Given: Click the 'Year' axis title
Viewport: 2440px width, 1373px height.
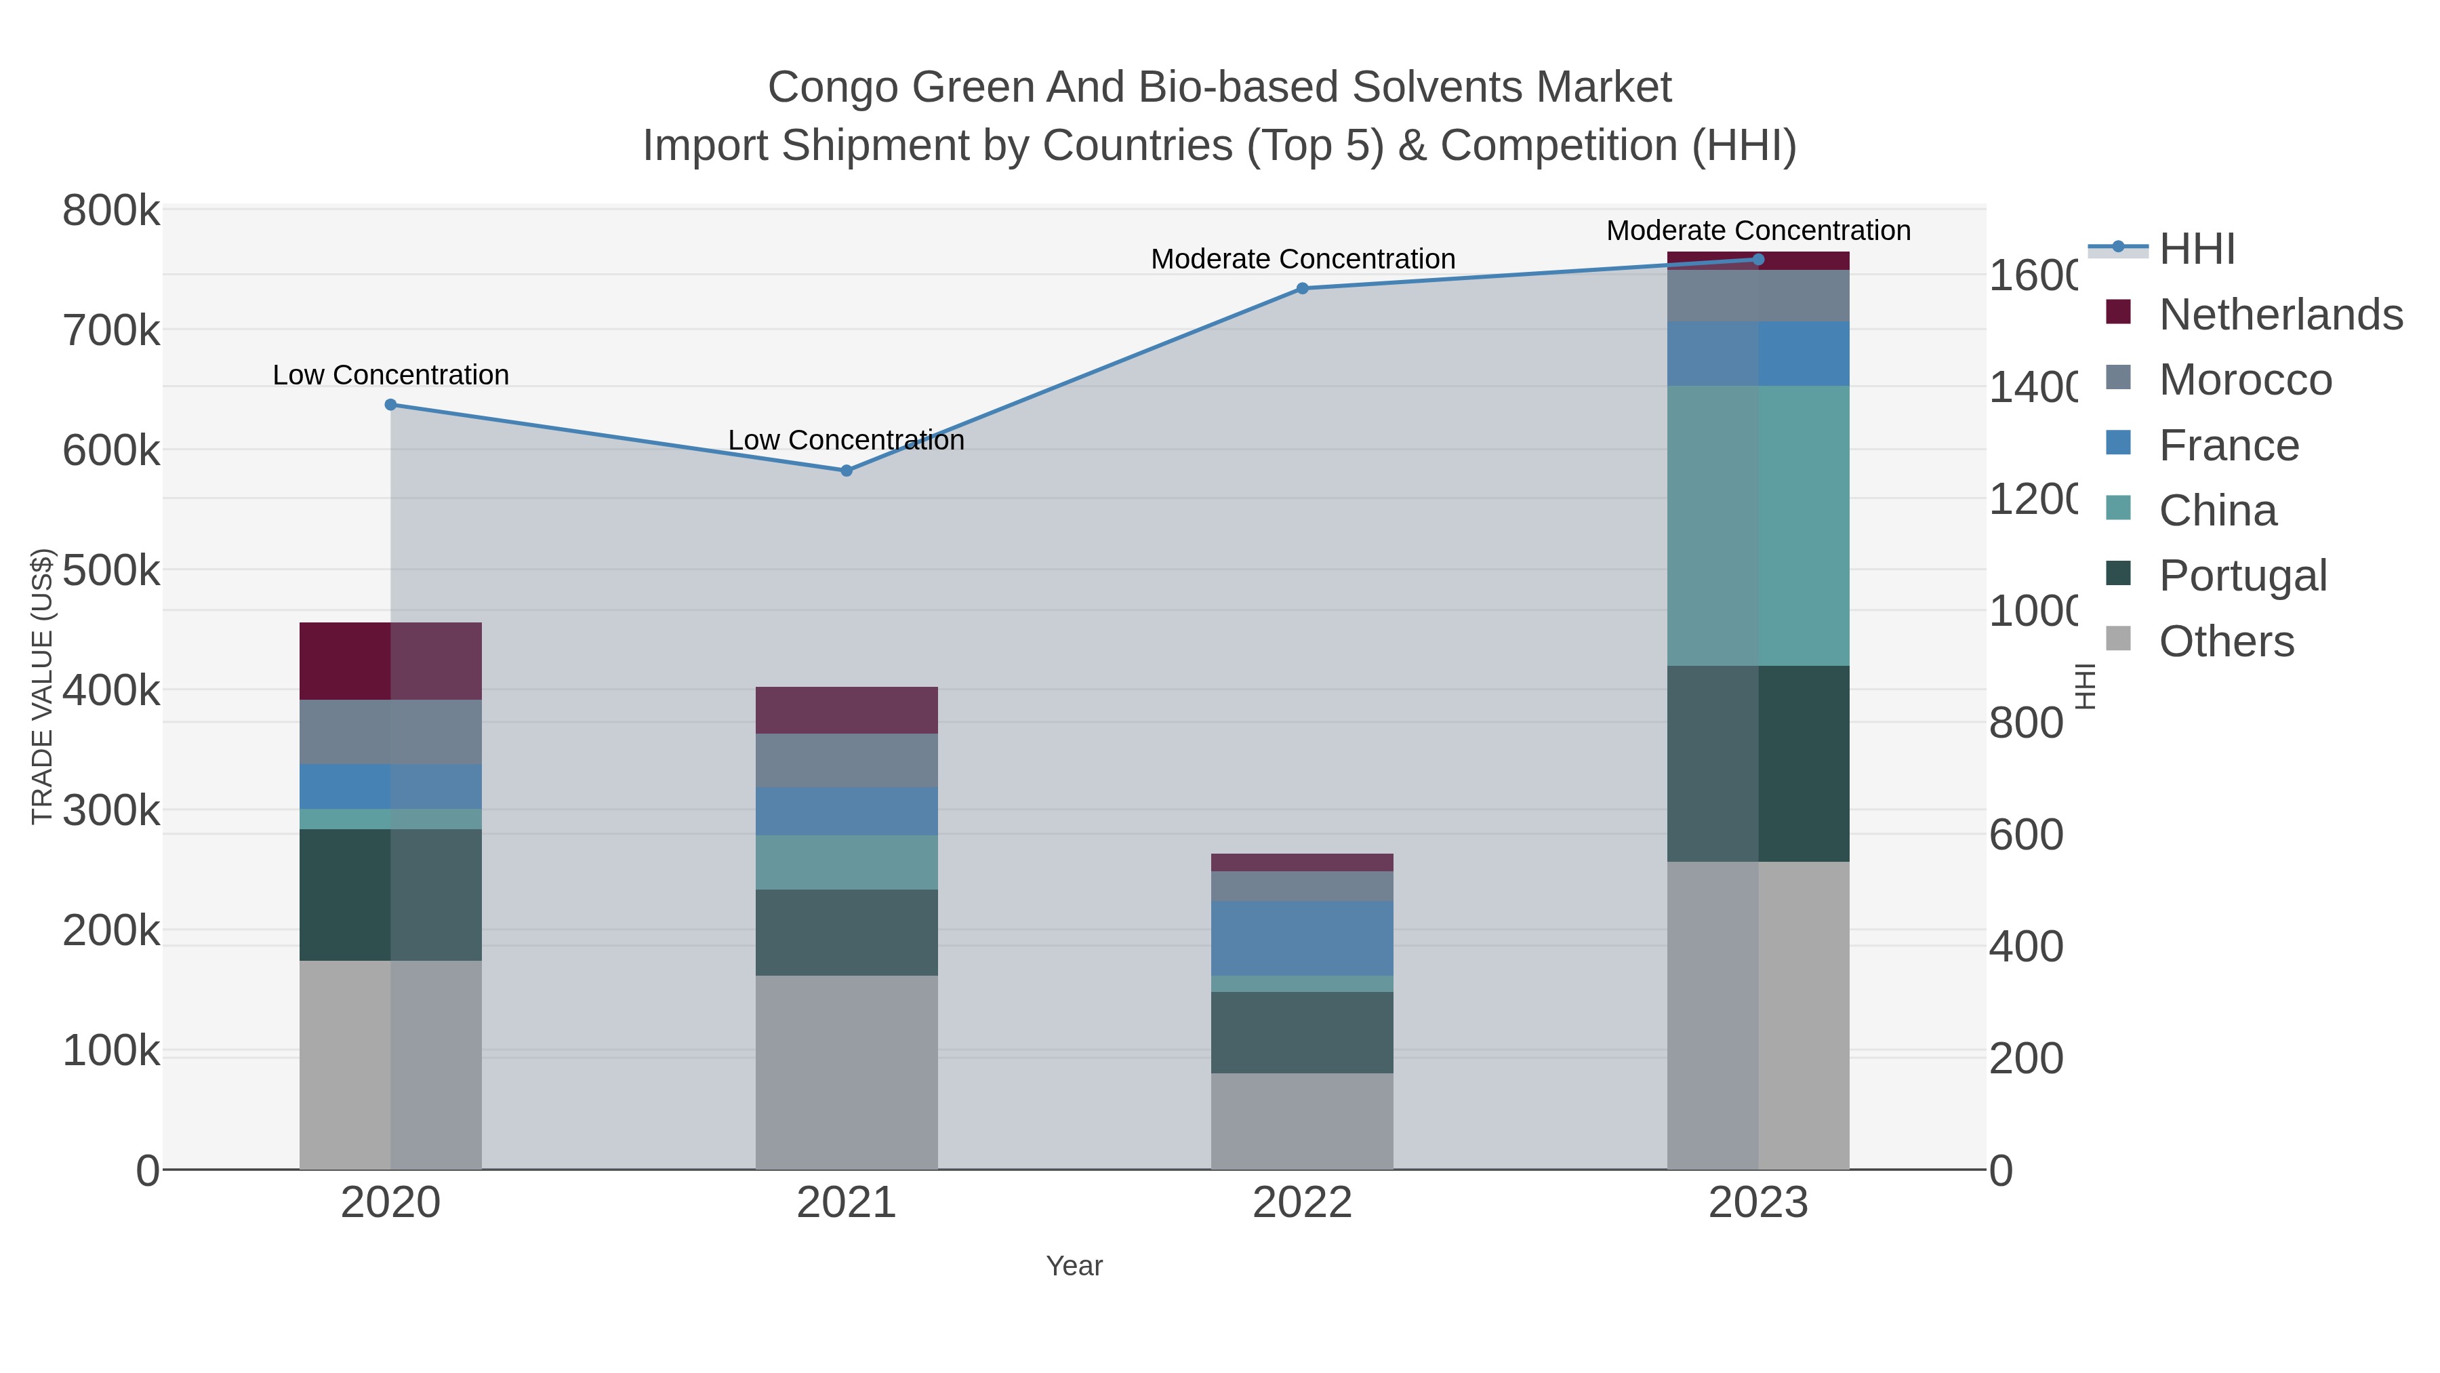Looking at the screenshot, I should 1074,1266.
